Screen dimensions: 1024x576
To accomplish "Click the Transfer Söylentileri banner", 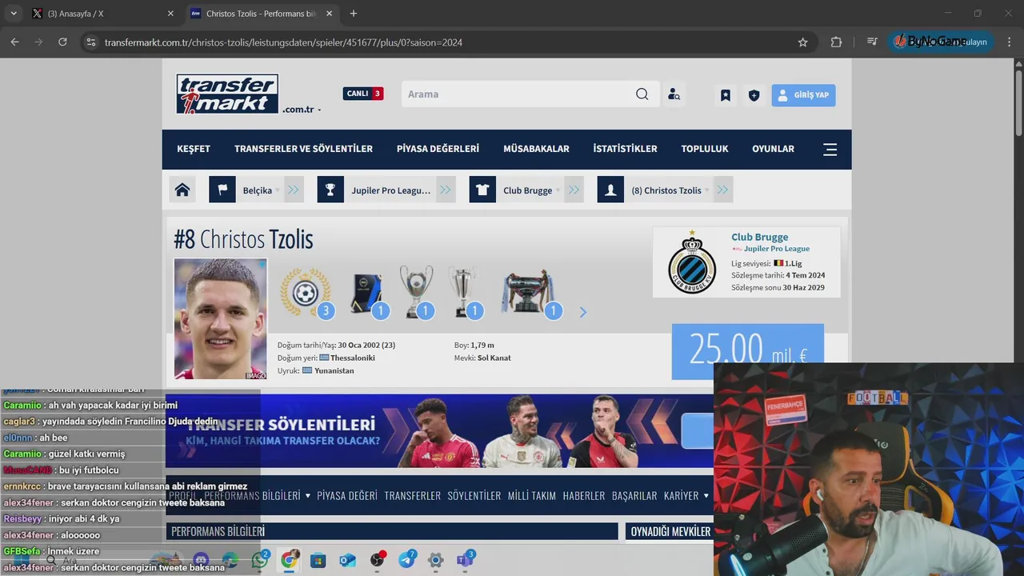I will [x=439, y=430].
